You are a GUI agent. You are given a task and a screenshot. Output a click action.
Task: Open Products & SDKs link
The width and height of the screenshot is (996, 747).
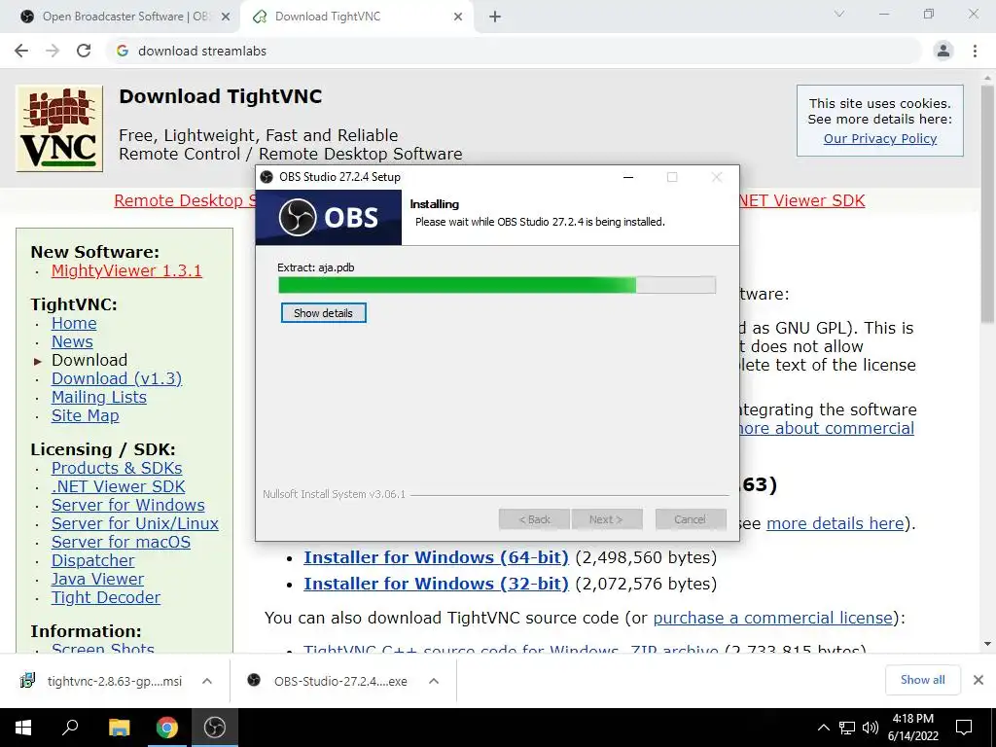(x=117, y=468)
